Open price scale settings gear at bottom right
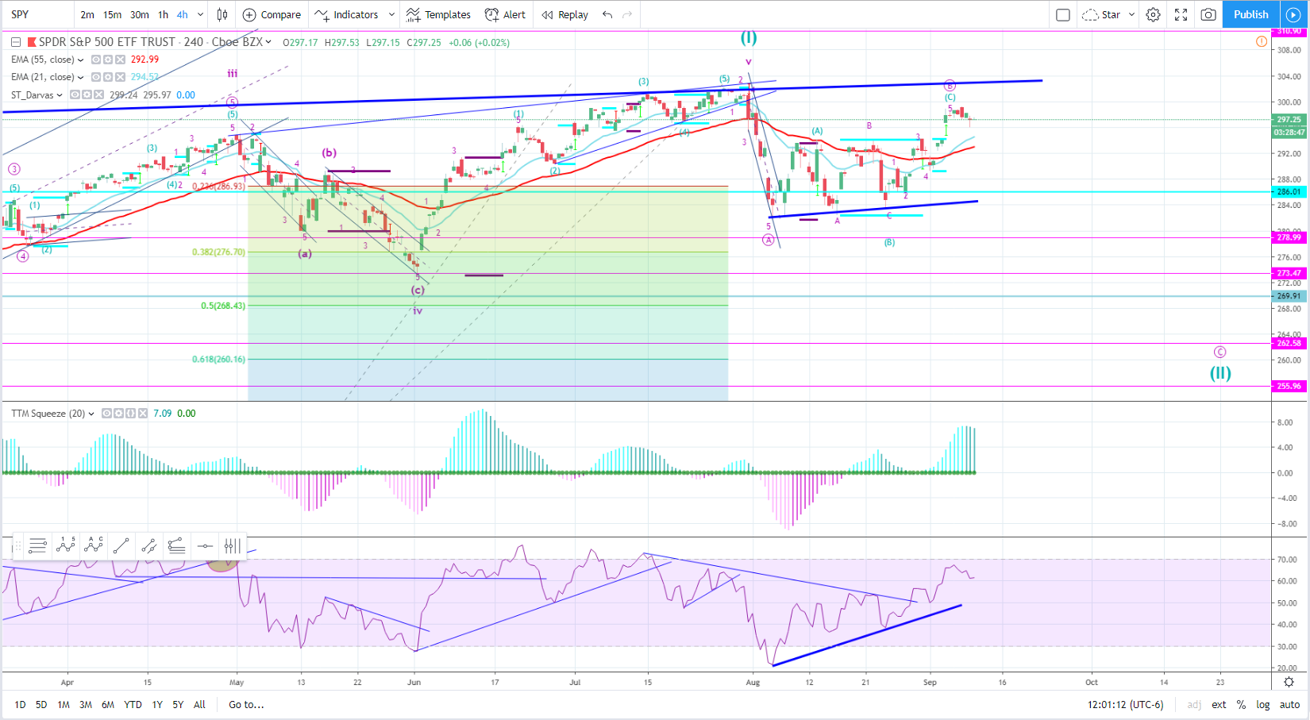The image size is (1310, 720). [x=1289, y=683]
